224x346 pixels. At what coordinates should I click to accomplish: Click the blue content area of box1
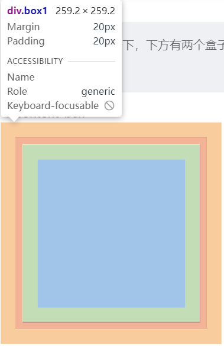[x=111, y=233]
